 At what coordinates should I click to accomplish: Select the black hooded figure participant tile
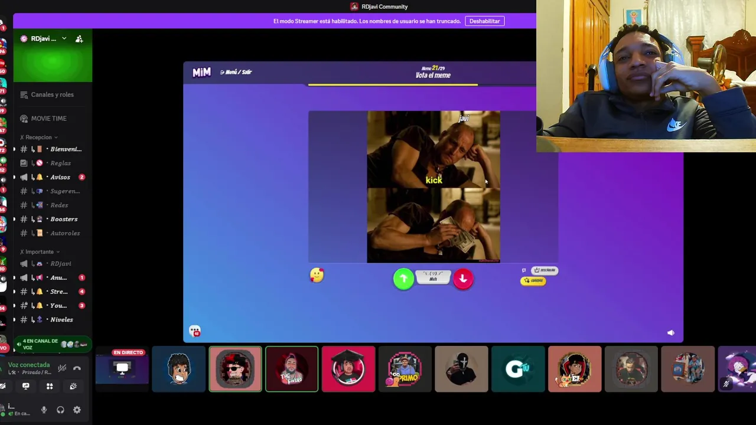coord(461,370)
